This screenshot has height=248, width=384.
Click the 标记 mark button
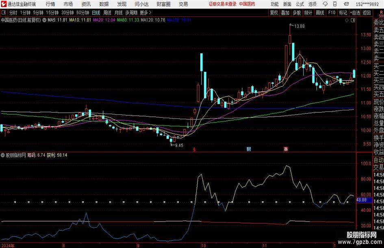(x=343, y=13)
